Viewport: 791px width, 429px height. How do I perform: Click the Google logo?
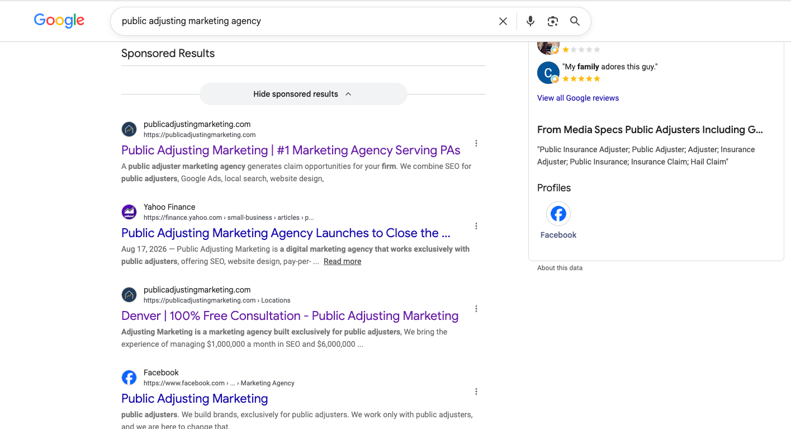(x=59, y=21)
